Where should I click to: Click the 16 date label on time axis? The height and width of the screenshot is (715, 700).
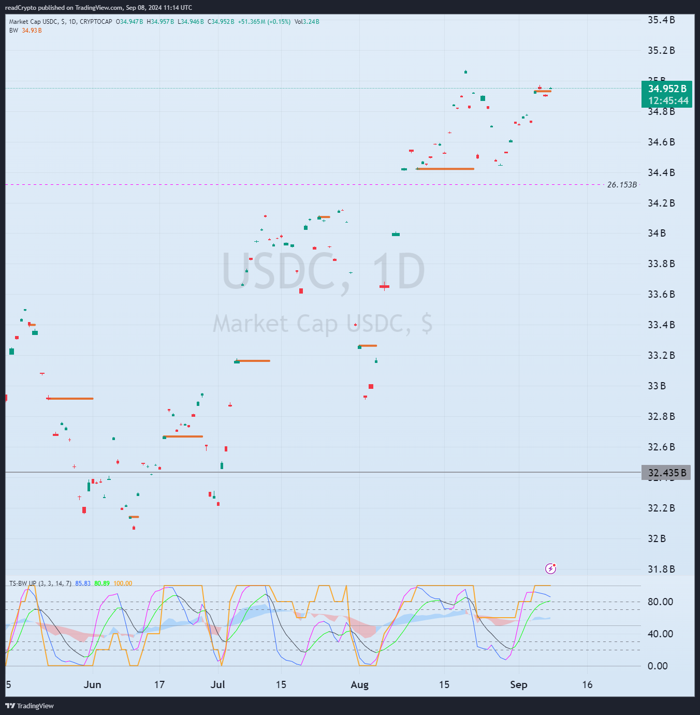click(587, 684)
